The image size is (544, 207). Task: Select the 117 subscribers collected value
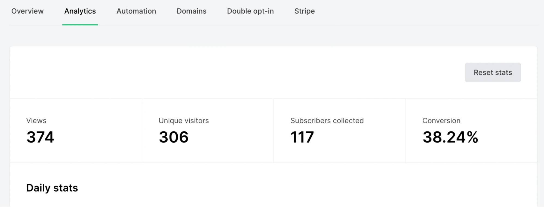(x=302, y=137)
